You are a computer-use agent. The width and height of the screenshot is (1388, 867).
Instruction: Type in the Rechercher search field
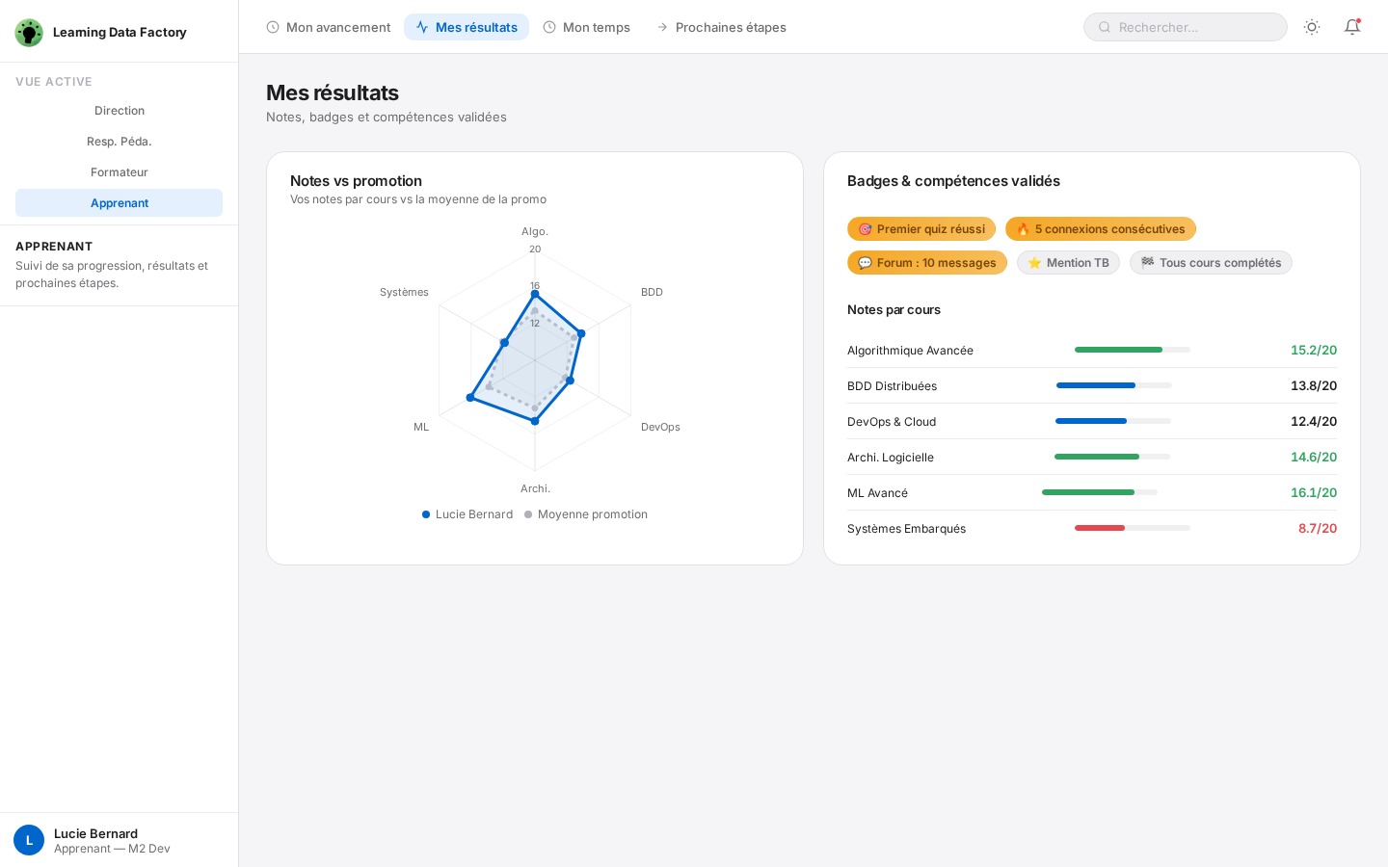1195,27
